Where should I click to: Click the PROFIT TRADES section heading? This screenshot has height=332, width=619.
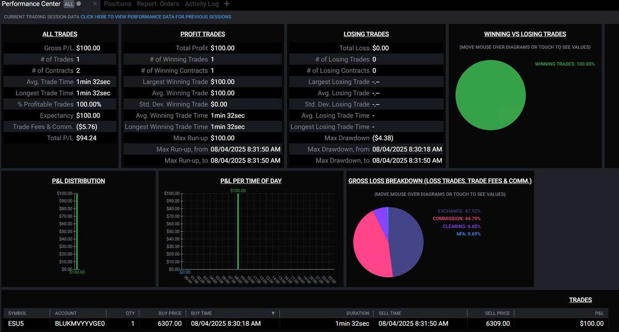[x=203, y=34]
